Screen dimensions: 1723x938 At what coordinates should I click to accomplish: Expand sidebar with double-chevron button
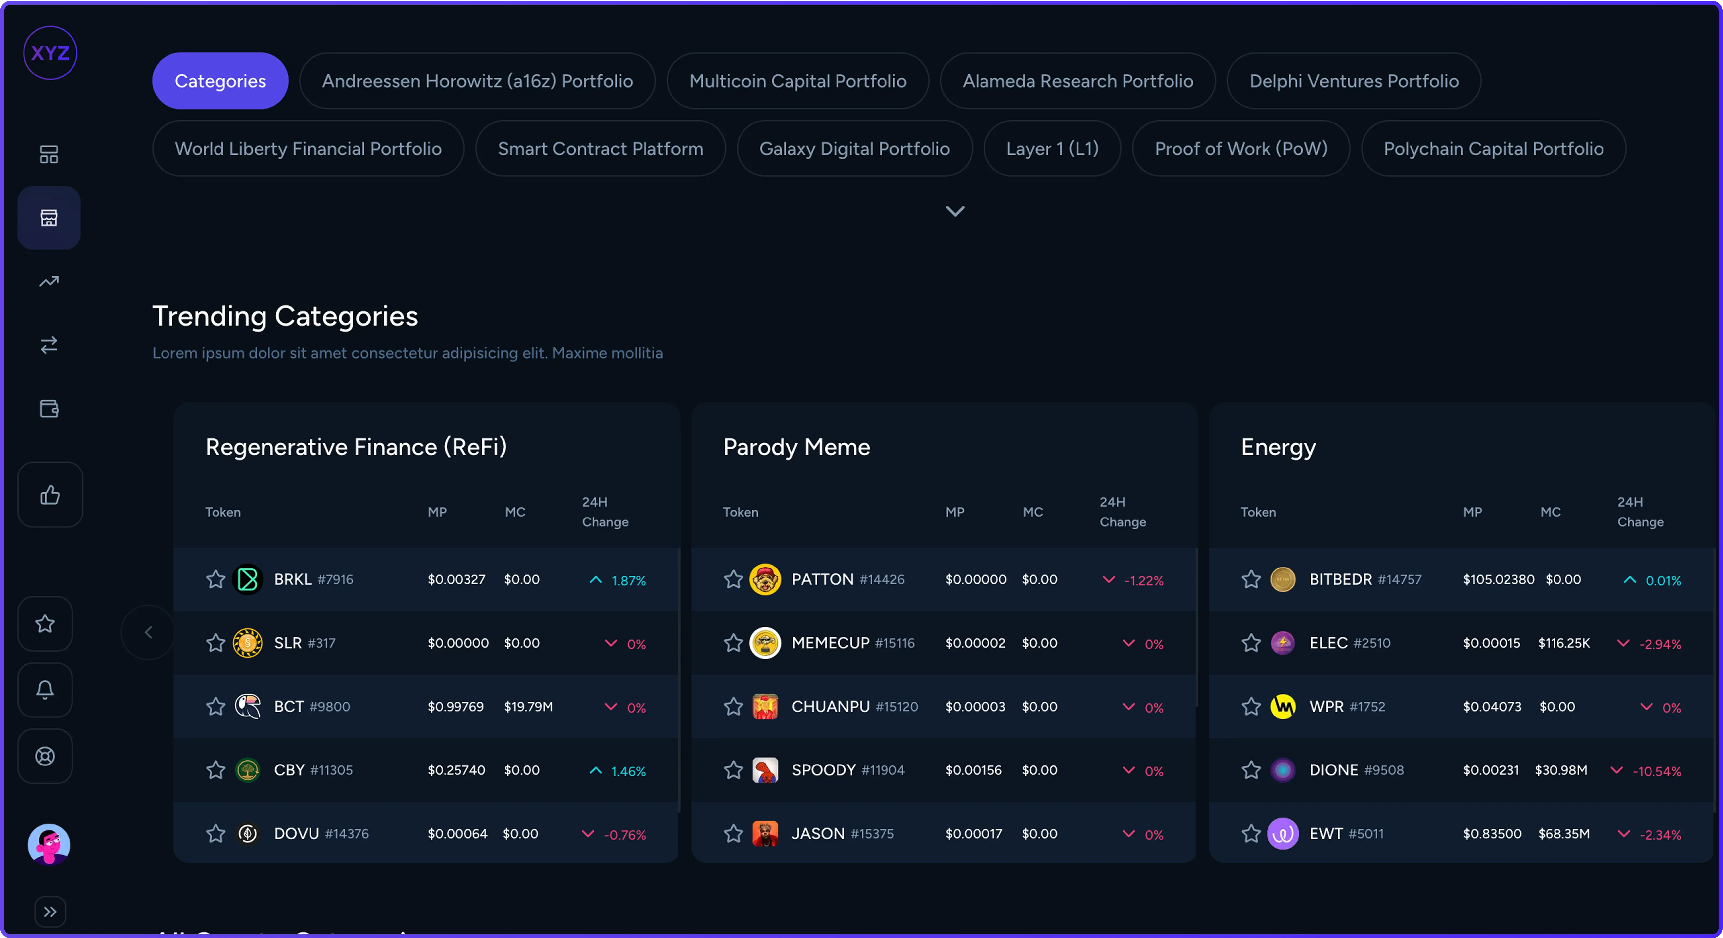(x=50, y=911)
